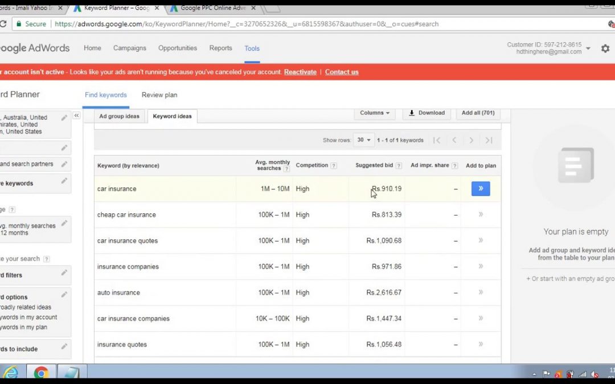Image resolution: width=615 pixels, height=384 pixels.
Task: Open Internet Explorer from taskbar
Action: (11, 372)
